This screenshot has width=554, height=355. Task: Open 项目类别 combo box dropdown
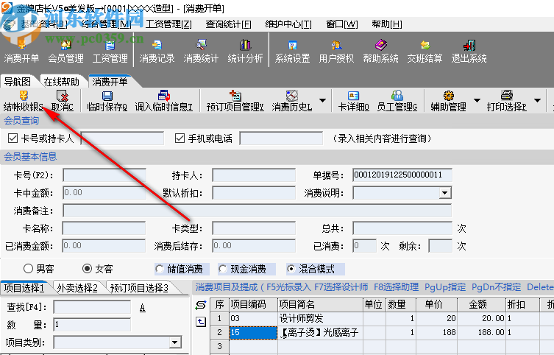pyautogui.click(x=174, y=342)
